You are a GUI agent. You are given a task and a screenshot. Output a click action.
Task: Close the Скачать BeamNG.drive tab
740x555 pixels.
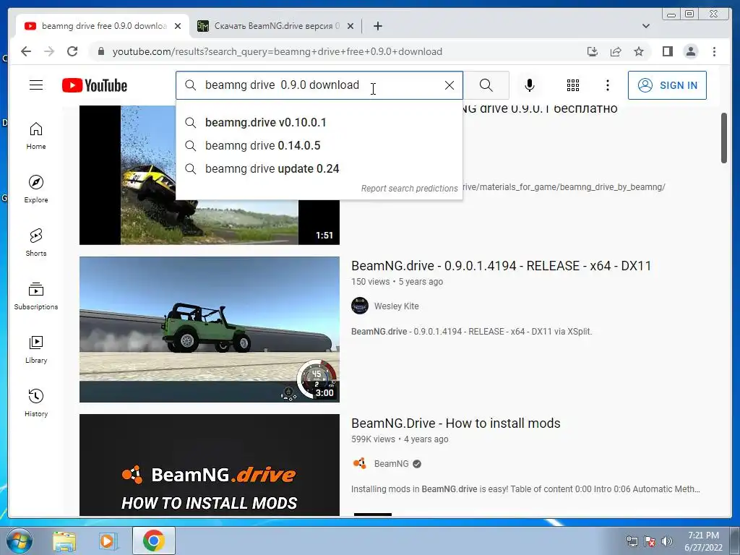pyautogui.click(x=350, y=27)
